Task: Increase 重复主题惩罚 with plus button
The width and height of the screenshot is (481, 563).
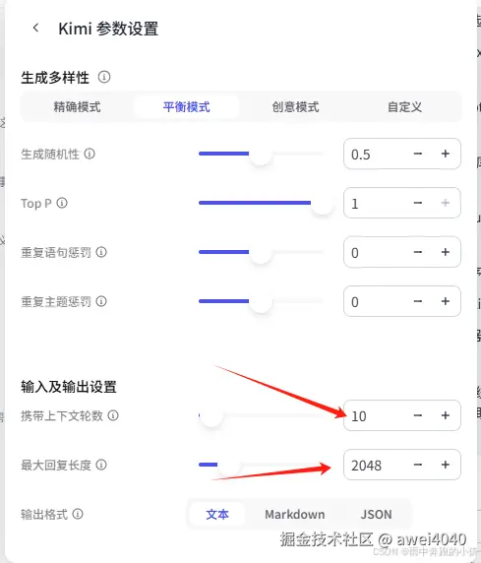Action: tap(446, 301)
